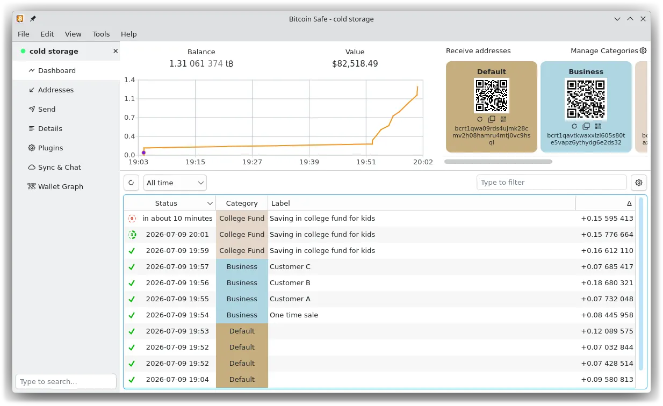Click the receive addresses horizontal scrollbar

(498, 162)
